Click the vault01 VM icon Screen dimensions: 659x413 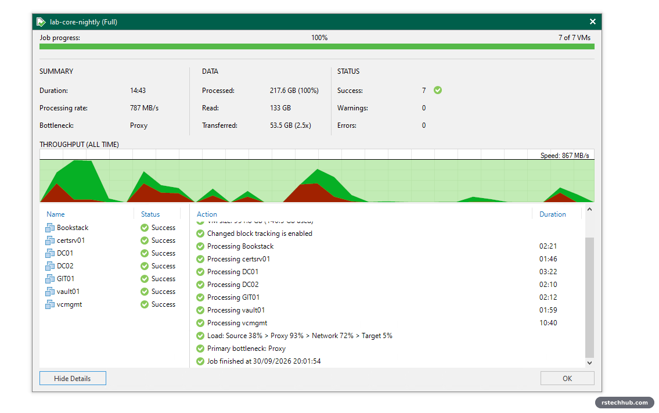50,292
